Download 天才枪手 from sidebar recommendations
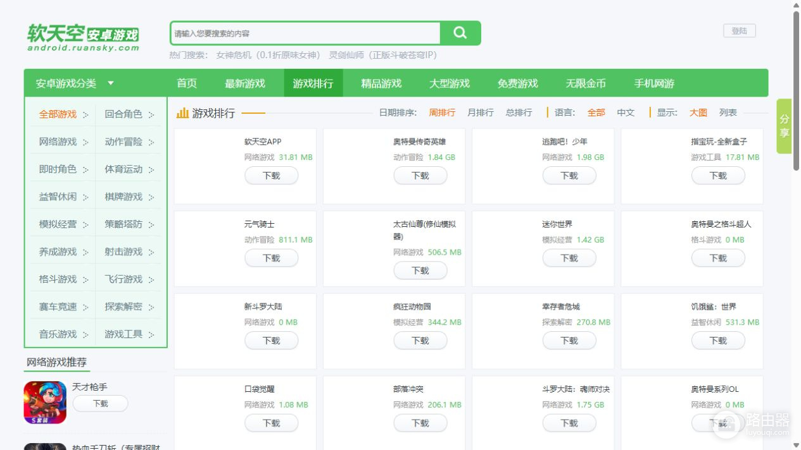Viewport: 801px width, 450px height. [x=100, y=403]
